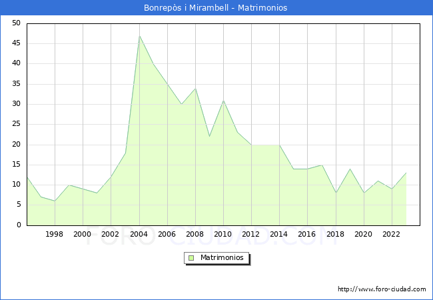Click the 2018 x-axis label
Viewport: 433px width, 300px height.
[x=335, y=234]
